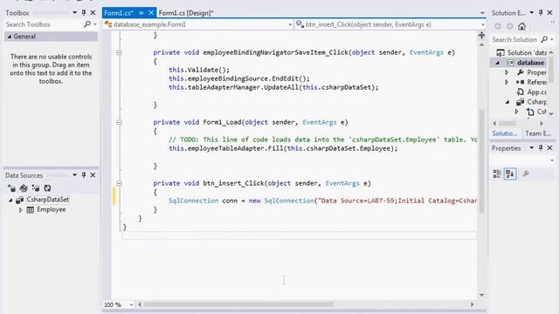The image size is (559, 314).
Task: Expand the Employee table node
Action: pos(21,210)
